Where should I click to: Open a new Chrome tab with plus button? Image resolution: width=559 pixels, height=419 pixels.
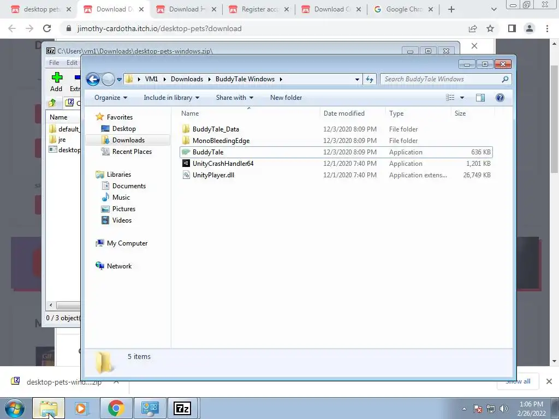[451, 9]
